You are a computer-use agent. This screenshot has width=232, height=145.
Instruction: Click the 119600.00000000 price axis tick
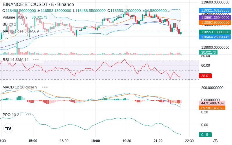coord(215,2)
